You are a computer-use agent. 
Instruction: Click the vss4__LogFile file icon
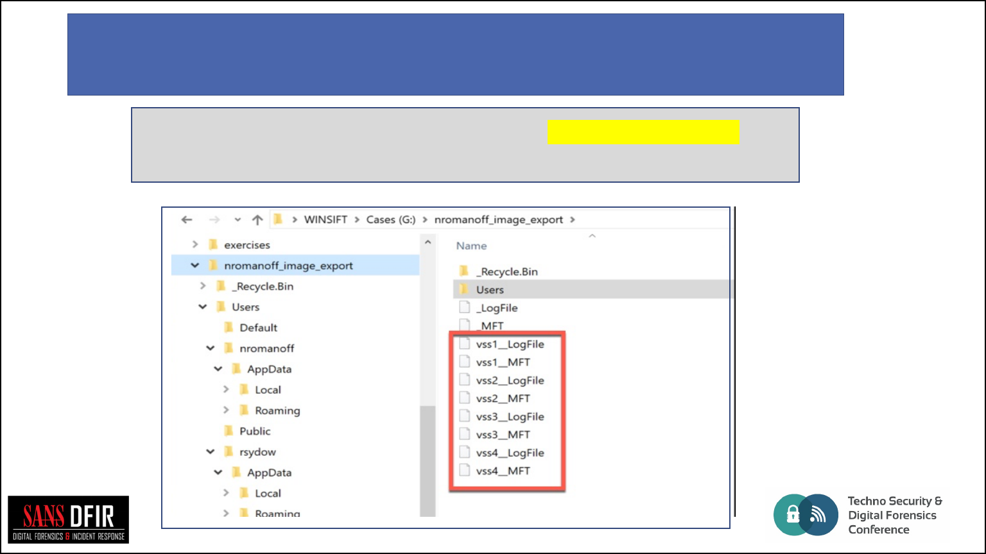pos(465,452)
